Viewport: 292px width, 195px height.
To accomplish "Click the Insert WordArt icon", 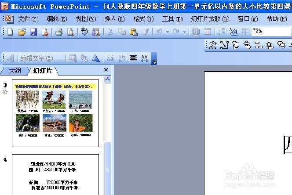I will click(11, 58).
